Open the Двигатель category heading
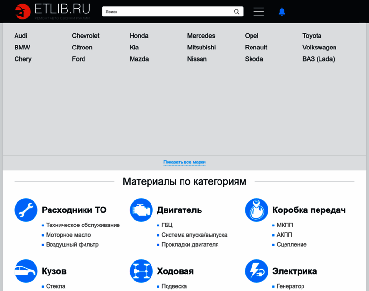The width and height of the screenshot is (369, 291). [179, 210]
